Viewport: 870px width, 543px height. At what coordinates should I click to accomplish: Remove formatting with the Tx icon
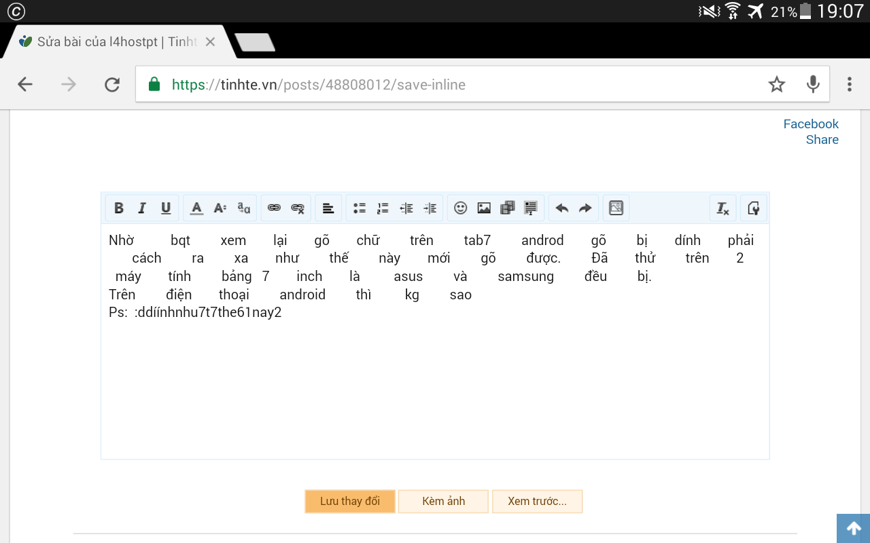[723, 208]
